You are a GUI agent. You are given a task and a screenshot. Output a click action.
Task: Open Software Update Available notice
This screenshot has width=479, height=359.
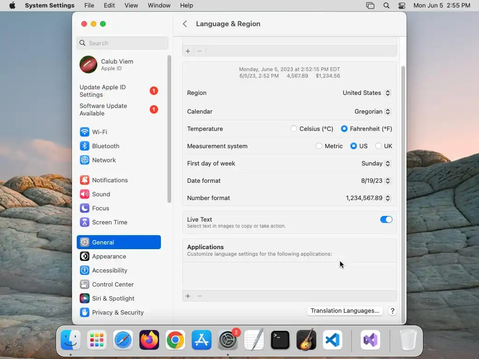[118, 109]
